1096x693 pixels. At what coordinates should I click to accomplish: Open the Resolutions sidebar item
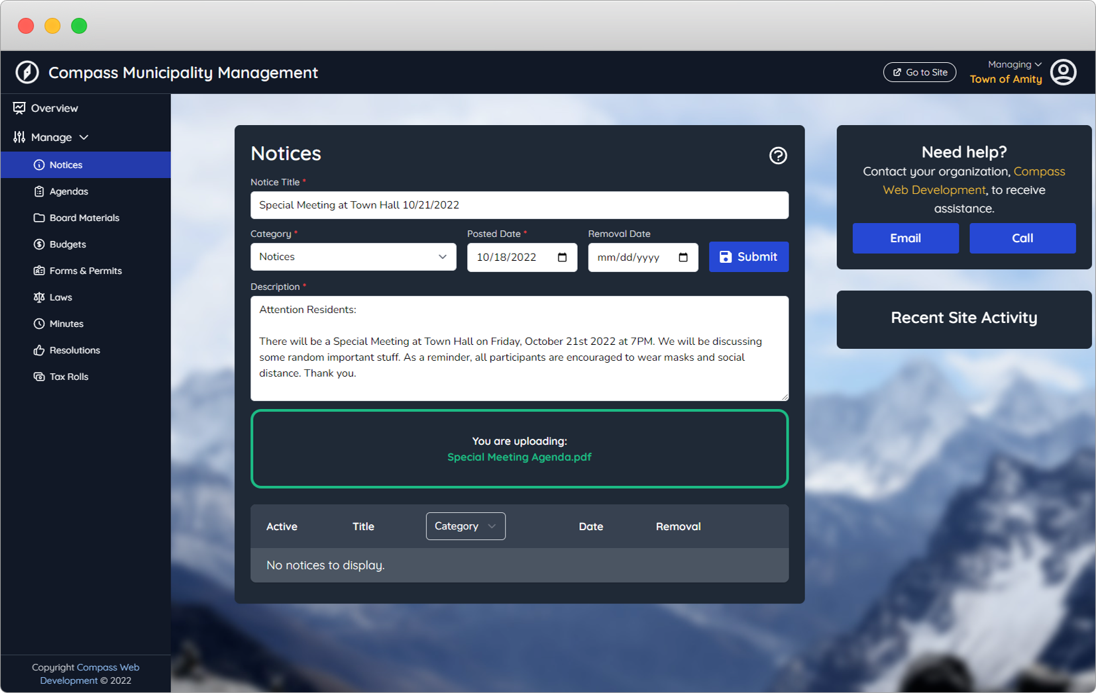tap(74, 350)
